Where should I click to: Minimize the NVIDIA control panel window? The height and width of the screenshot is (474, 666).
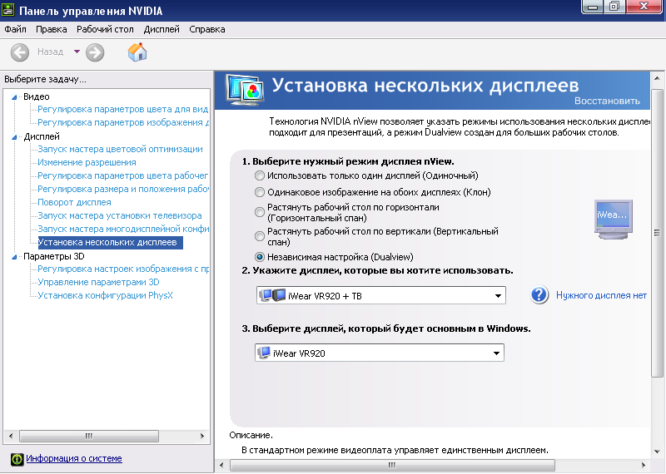[x=594, y=7]
